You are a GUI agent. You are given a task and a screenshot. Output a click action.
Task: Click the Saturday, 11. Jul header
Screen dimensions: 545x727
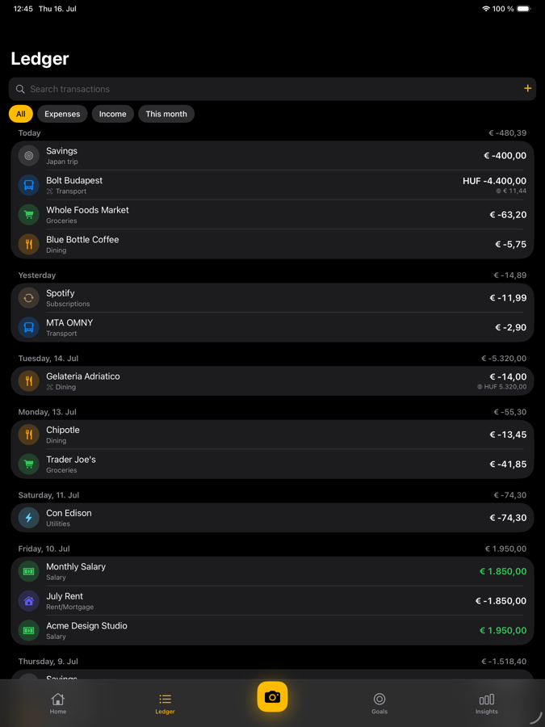pyautogui.click(x=48, y=495)
